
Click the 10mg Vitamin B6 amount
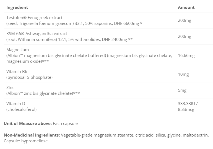point(183,74)
